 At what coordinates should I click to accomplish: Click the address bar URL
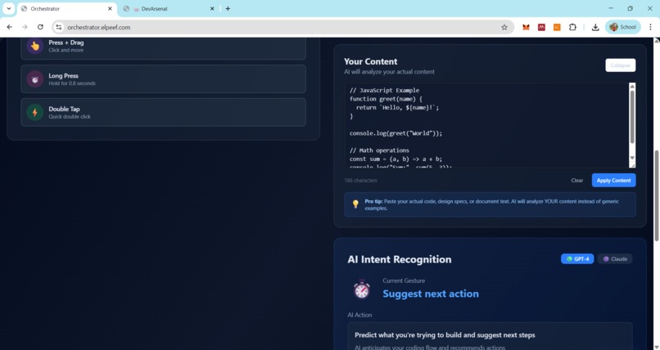point(99,27)
